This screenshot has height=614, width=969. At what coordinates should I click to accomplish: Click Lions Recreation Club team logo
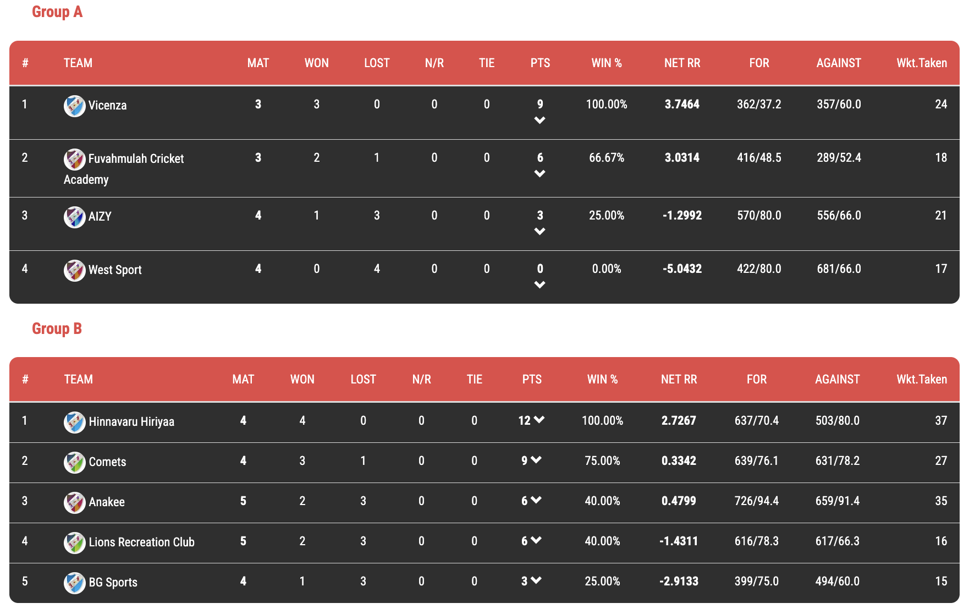coord(74,542)
